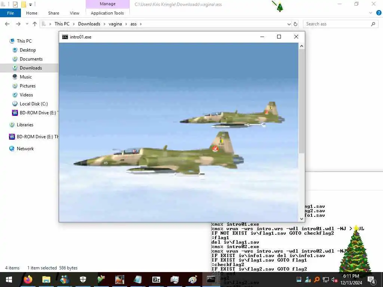Open Explorer Help question mark icon

[x=379, y=13]
